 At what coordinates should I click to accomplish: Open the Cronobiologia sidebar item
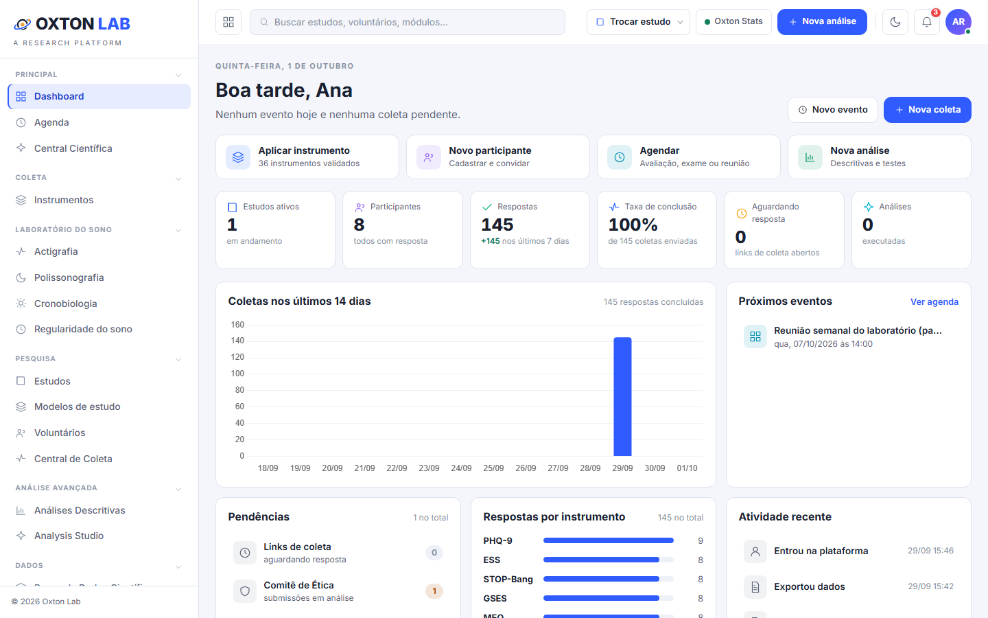99,304
